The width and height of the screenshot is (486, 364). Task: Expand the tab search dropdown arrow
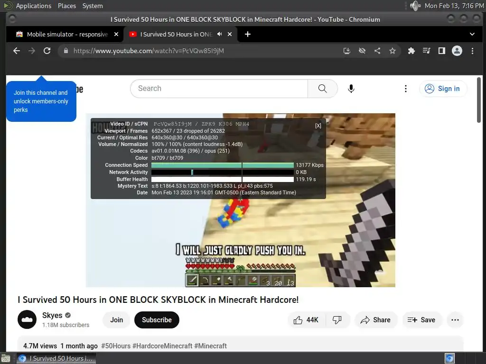pos(472,34)
